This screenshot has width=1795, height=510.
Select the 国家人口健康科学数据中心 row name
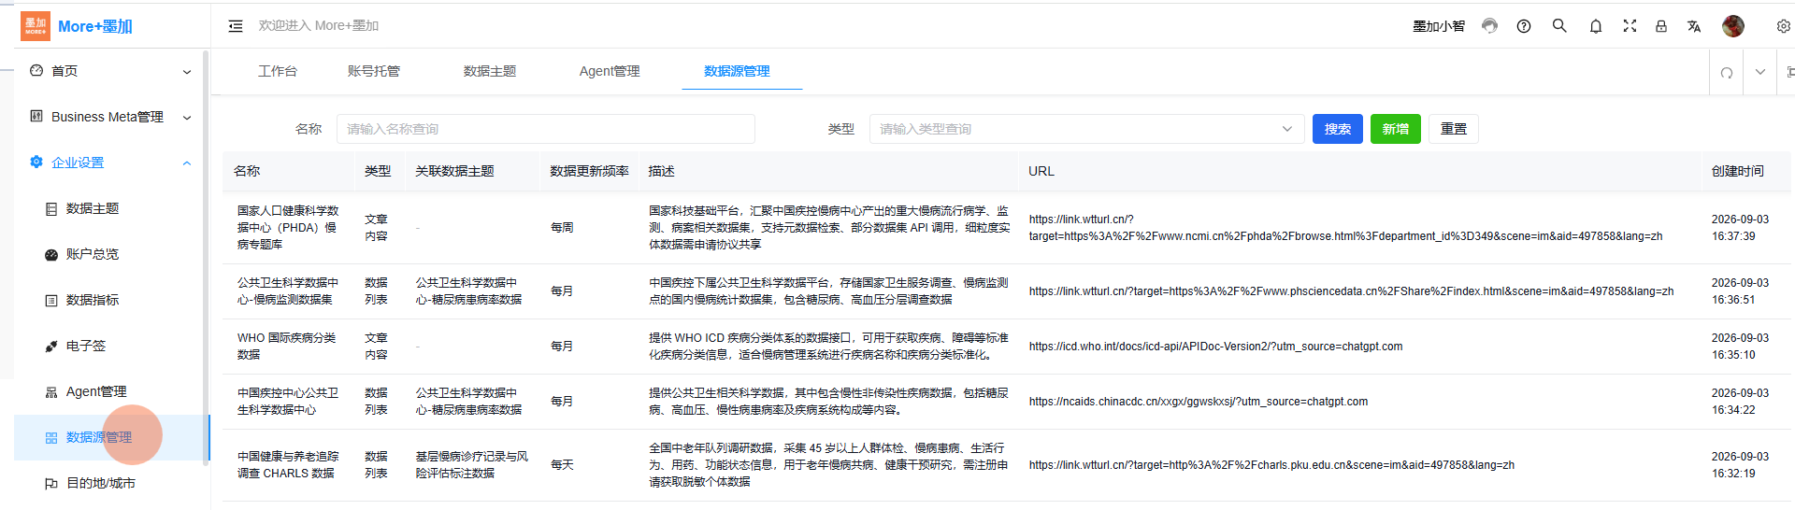pos(288,228)
